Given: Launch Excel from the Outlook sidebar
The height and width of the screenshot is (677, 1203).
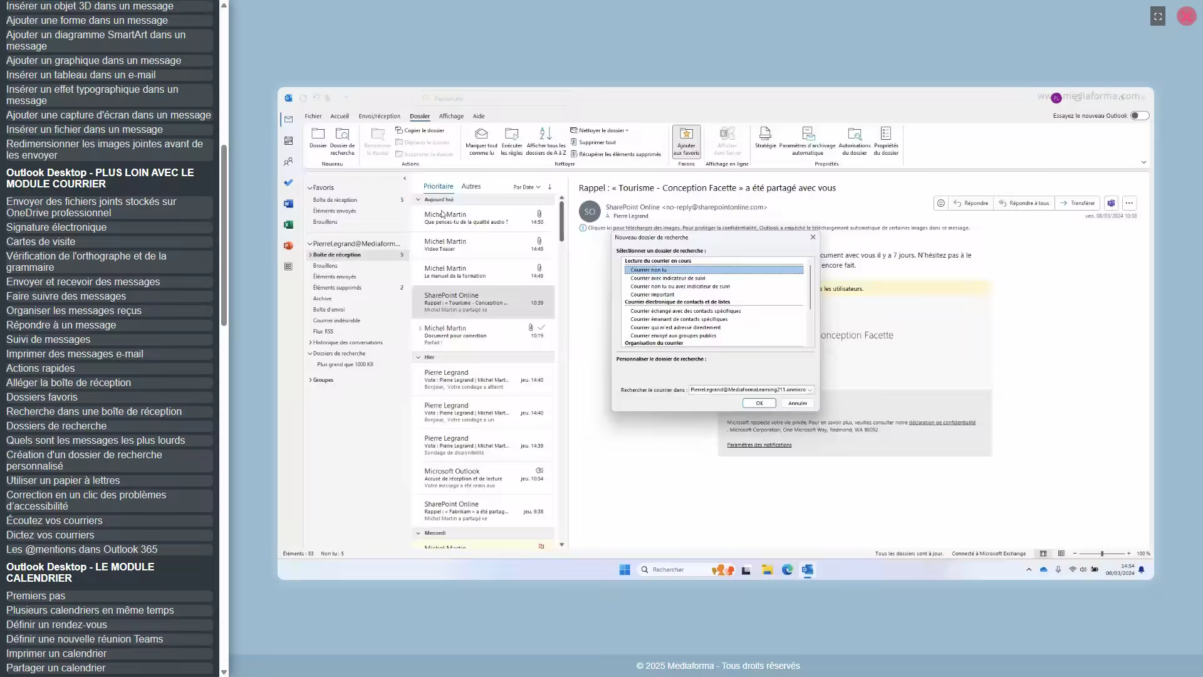Looking at the screenshot, I should [x=288, y=224].
